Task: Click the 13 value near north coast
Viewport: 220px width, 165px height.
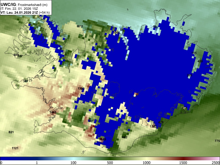Action: coord(155,27)
